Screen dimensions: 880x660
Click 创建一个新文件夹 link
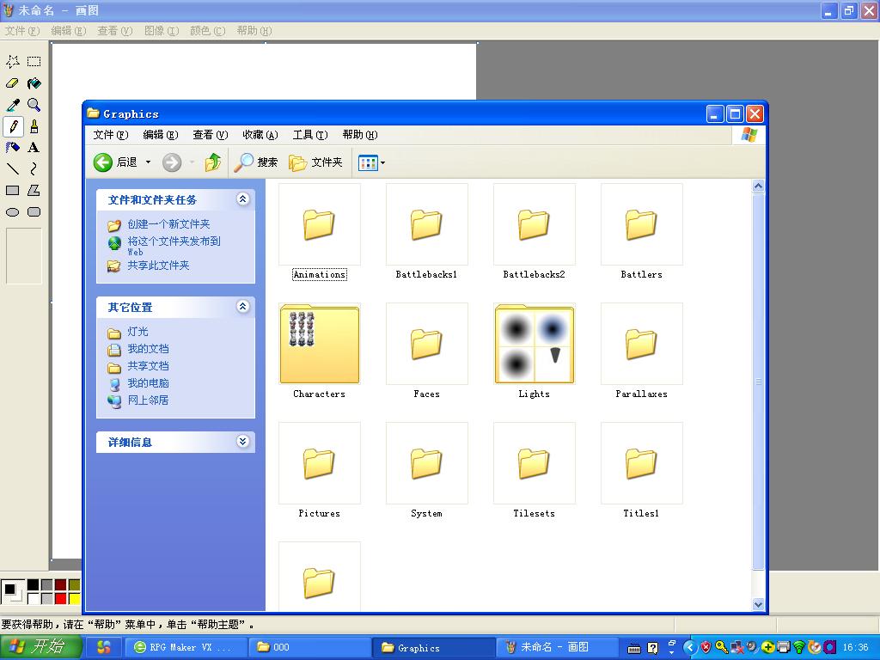pyautogui.click(x=169, y=224)
